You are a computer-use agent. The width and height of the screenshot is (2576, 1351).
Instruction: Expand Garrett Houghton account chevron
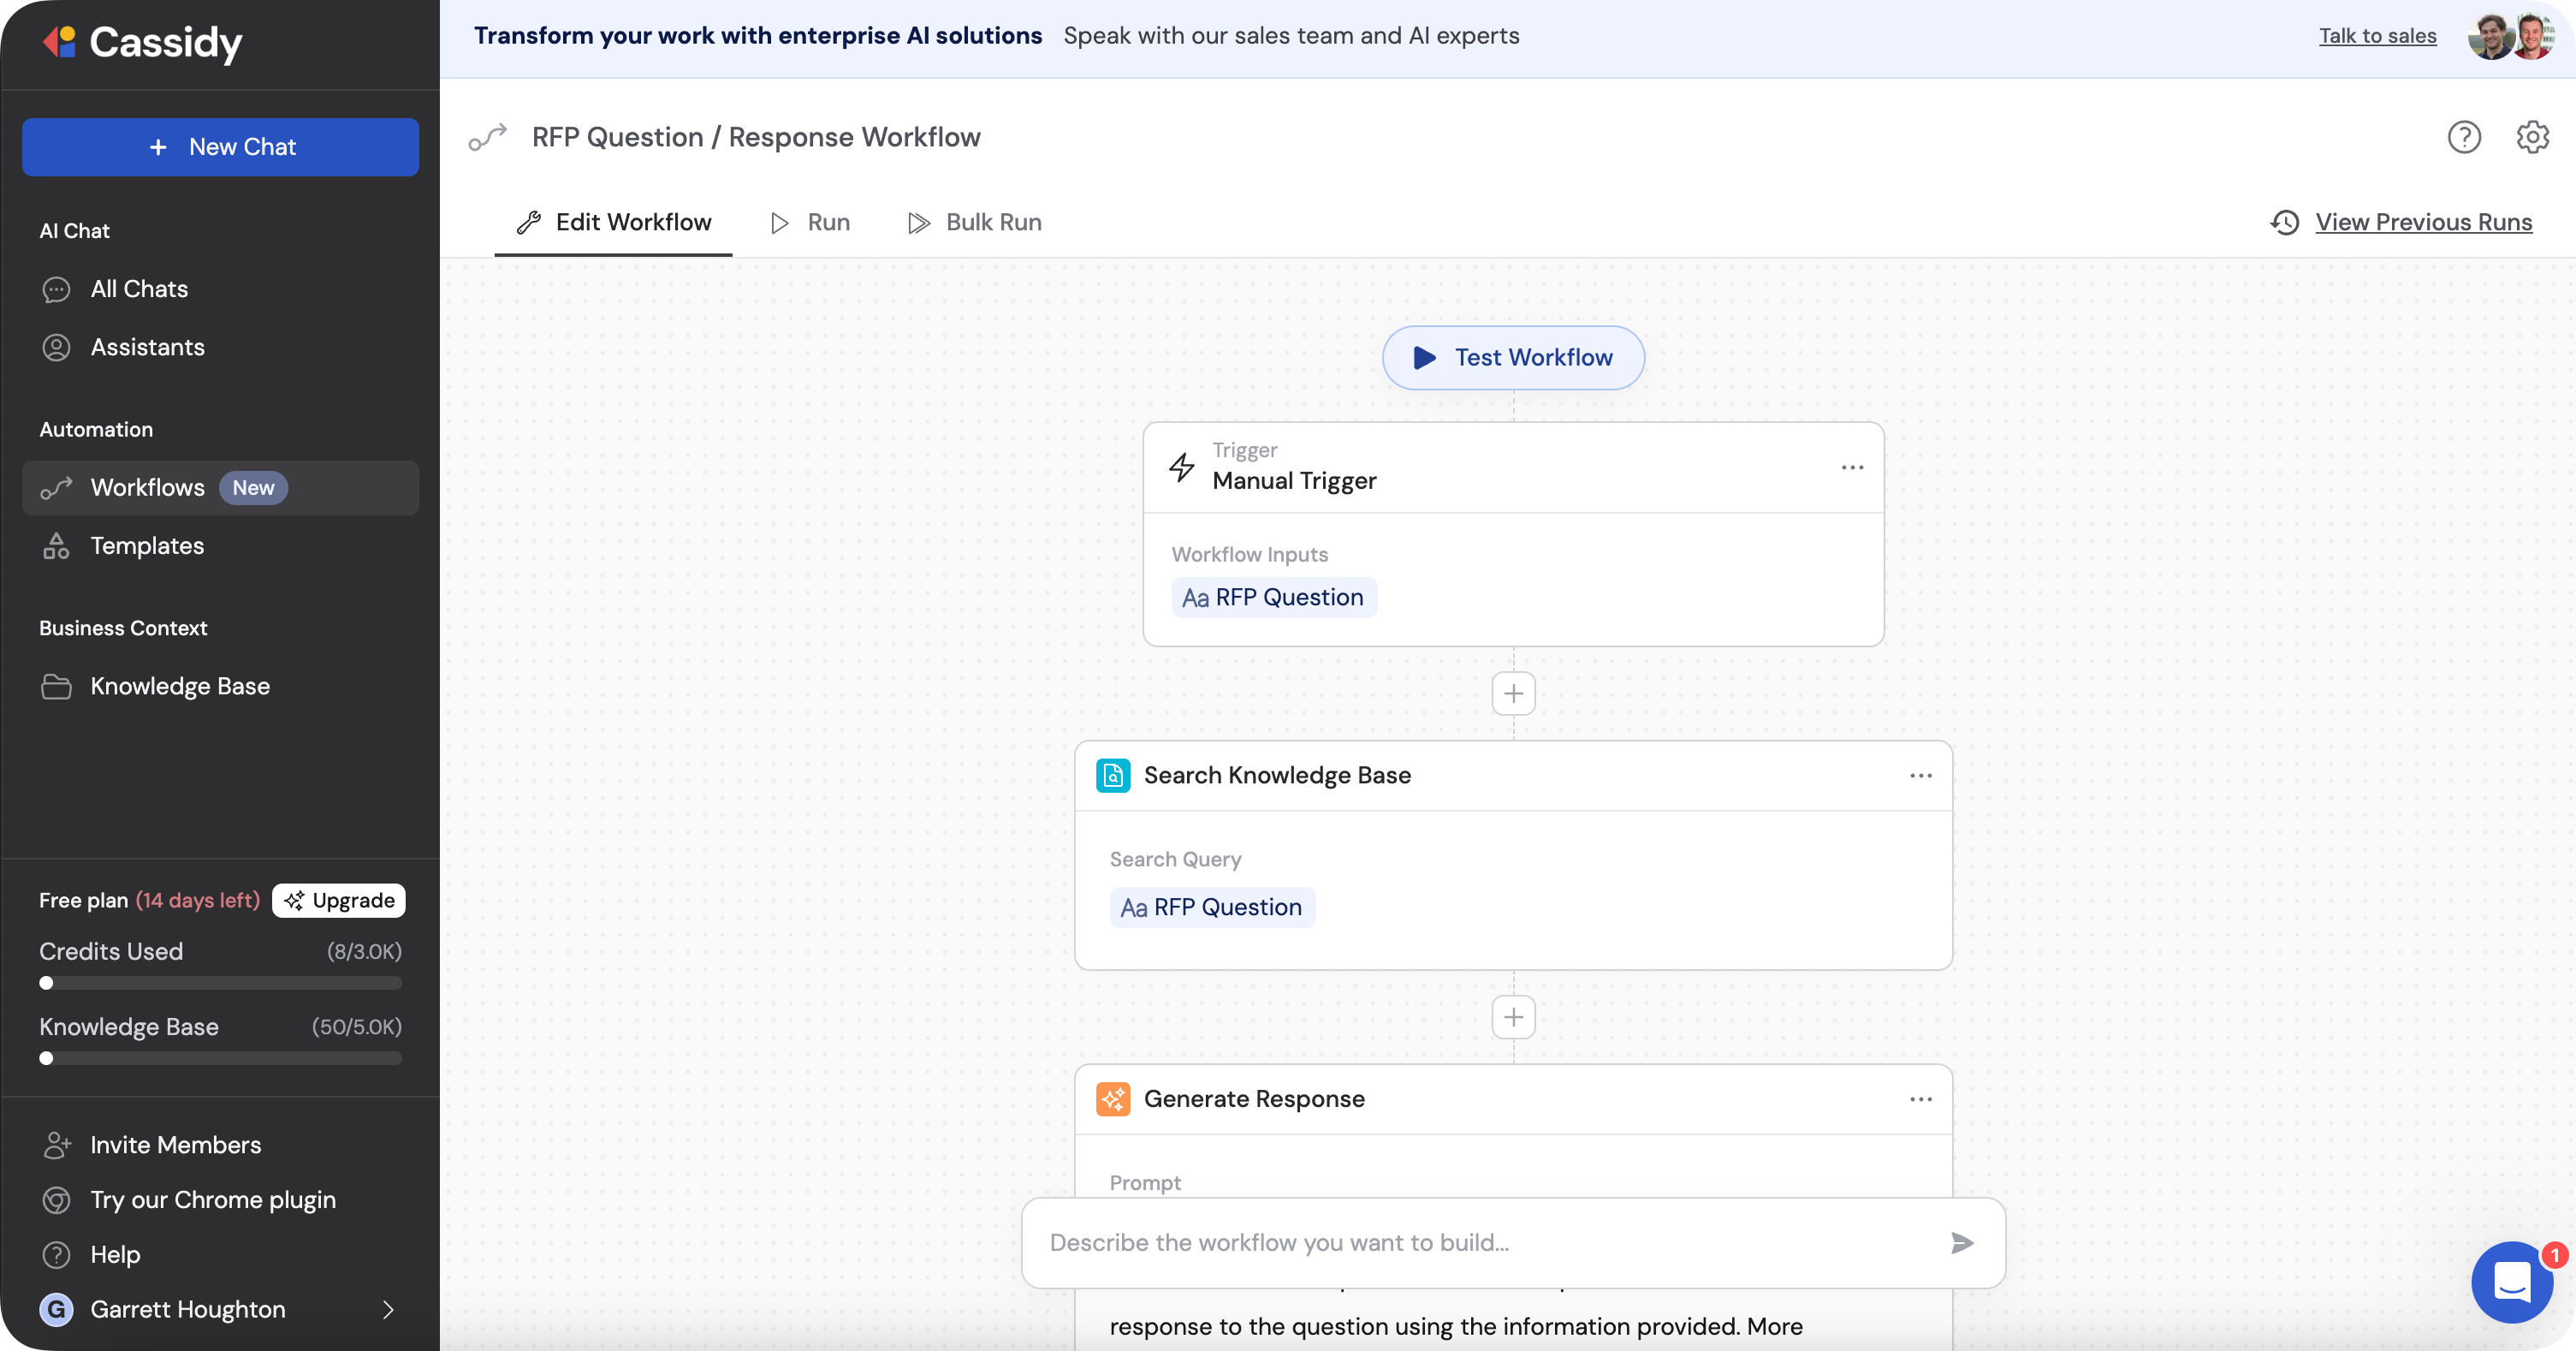388,1309
